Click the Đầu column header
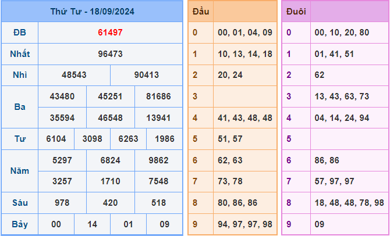The height and width of the screenshot is (236, 390). [x=201, y=11]
